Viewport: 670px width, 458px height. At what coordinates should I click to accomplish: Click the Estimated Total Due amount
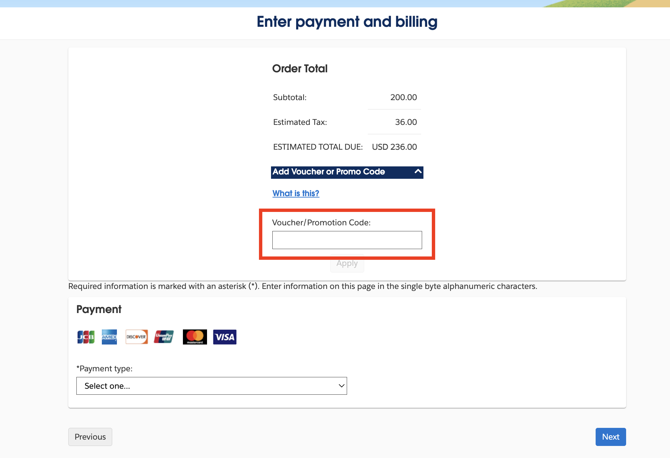point(394,147)
